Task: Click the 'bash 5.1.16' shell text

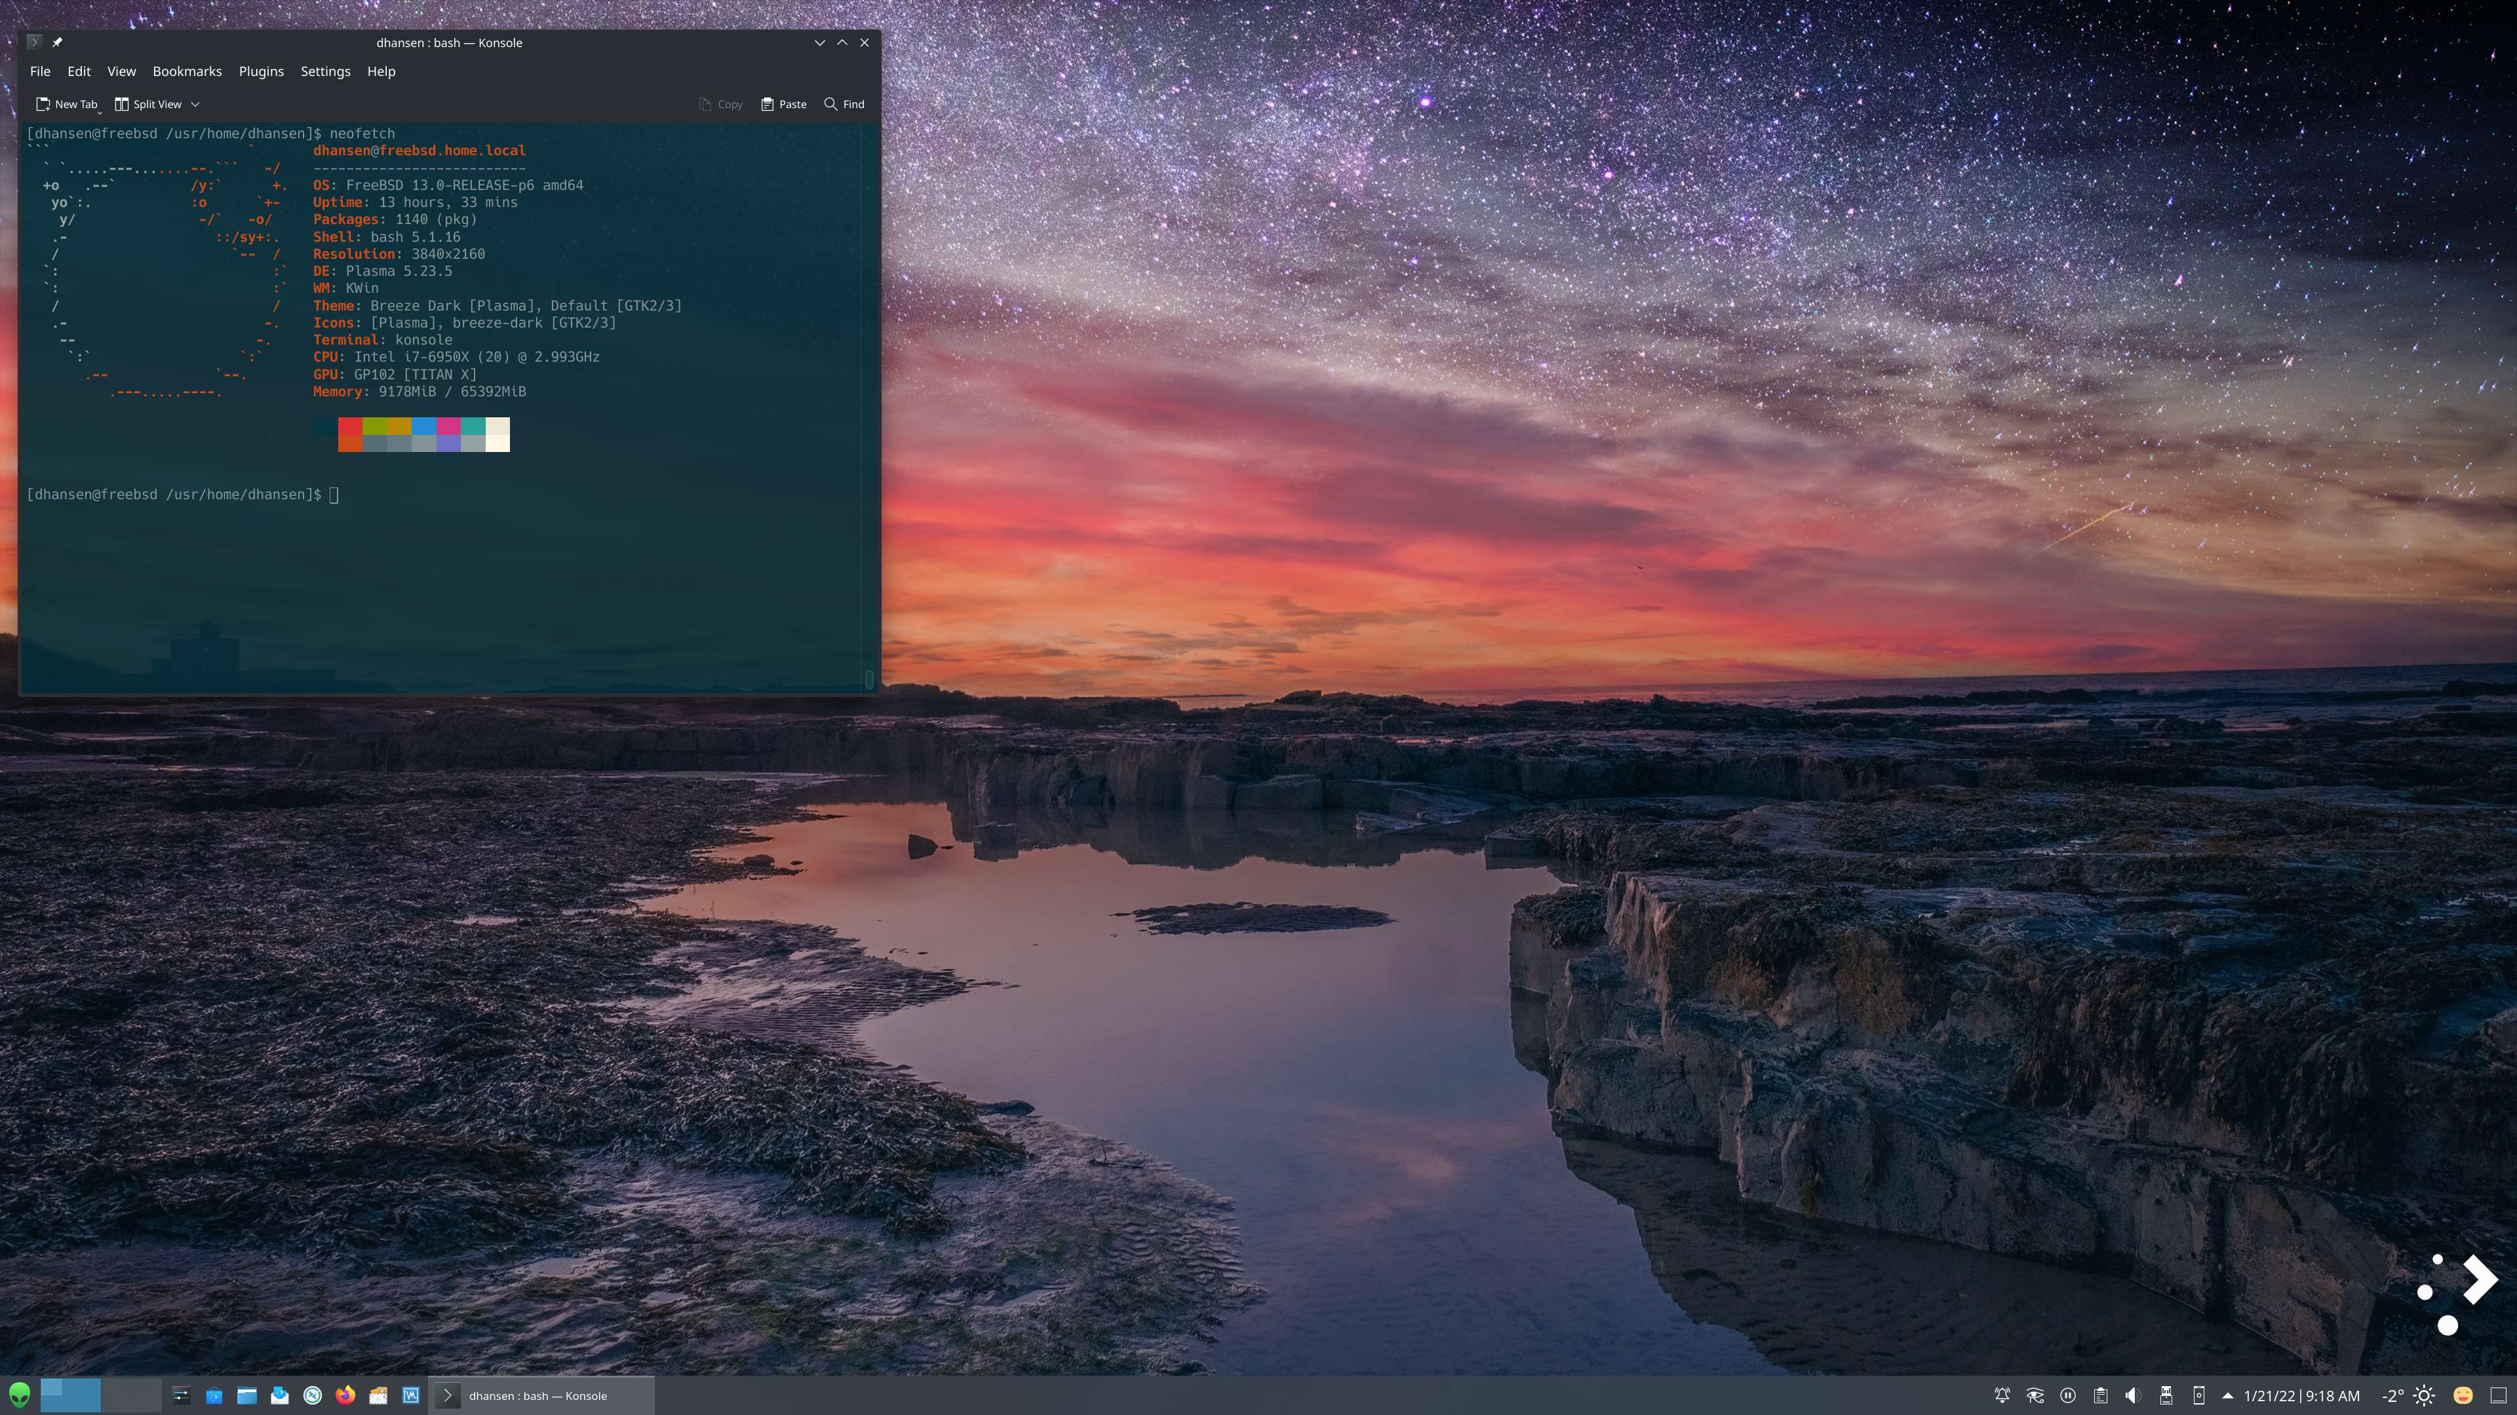Action: click(416, 237)
